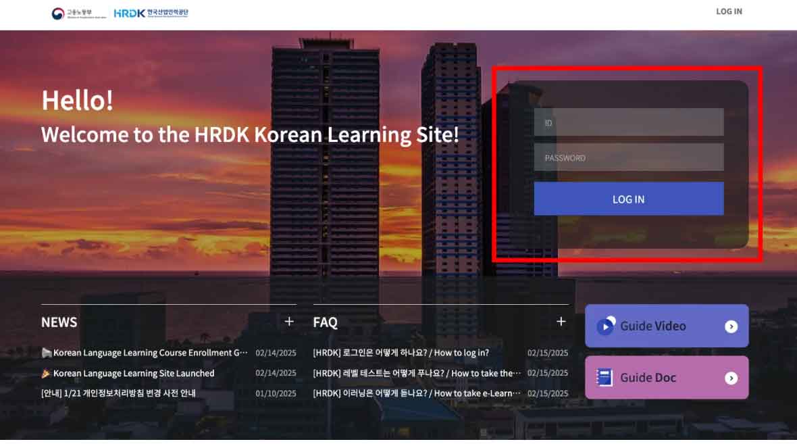The width and height of the screenshot is (797, 446).
Task: Open FAQ 'How to log in?'
Action: [401, 353]
